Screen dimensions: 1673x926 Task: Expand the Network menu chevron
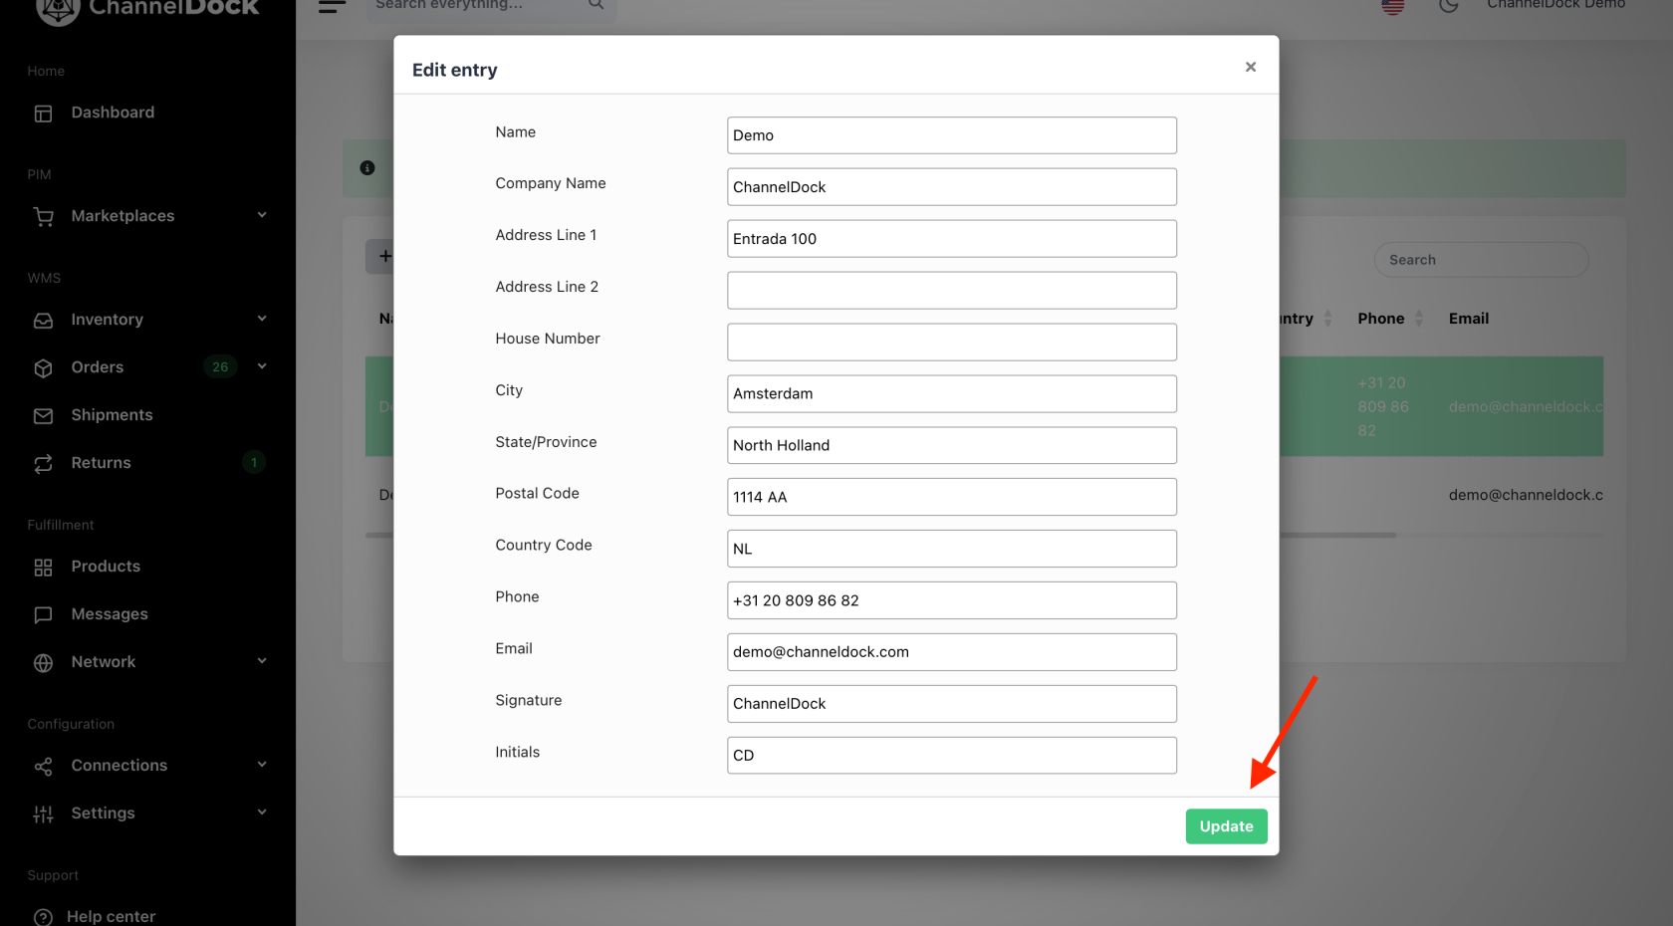(x=262, y=661)
